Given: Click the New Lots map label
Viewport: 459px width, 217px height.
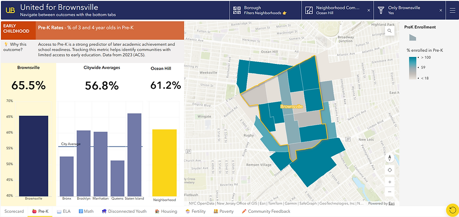Looking at the screenshot, I should [x=366, y=140].
